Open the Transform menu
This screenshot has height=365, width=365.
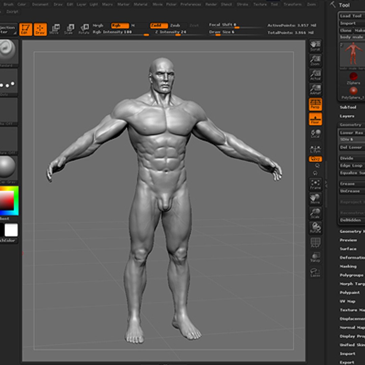coord(292,4)
